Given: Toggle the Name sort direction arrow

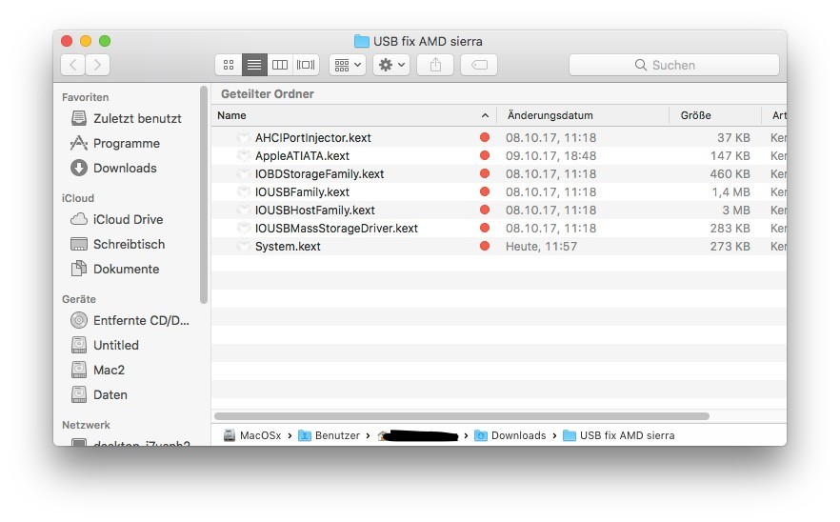Looking at the screenshot, I should (485, 116).
